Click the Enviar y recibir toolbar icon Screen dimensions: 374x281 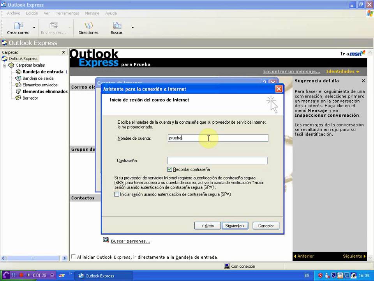pyautogui.click(x=54, y=25)
